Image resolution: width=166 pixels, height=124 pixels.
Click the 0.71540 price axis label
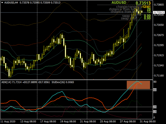pyautogui.click(x=159, y=65)
